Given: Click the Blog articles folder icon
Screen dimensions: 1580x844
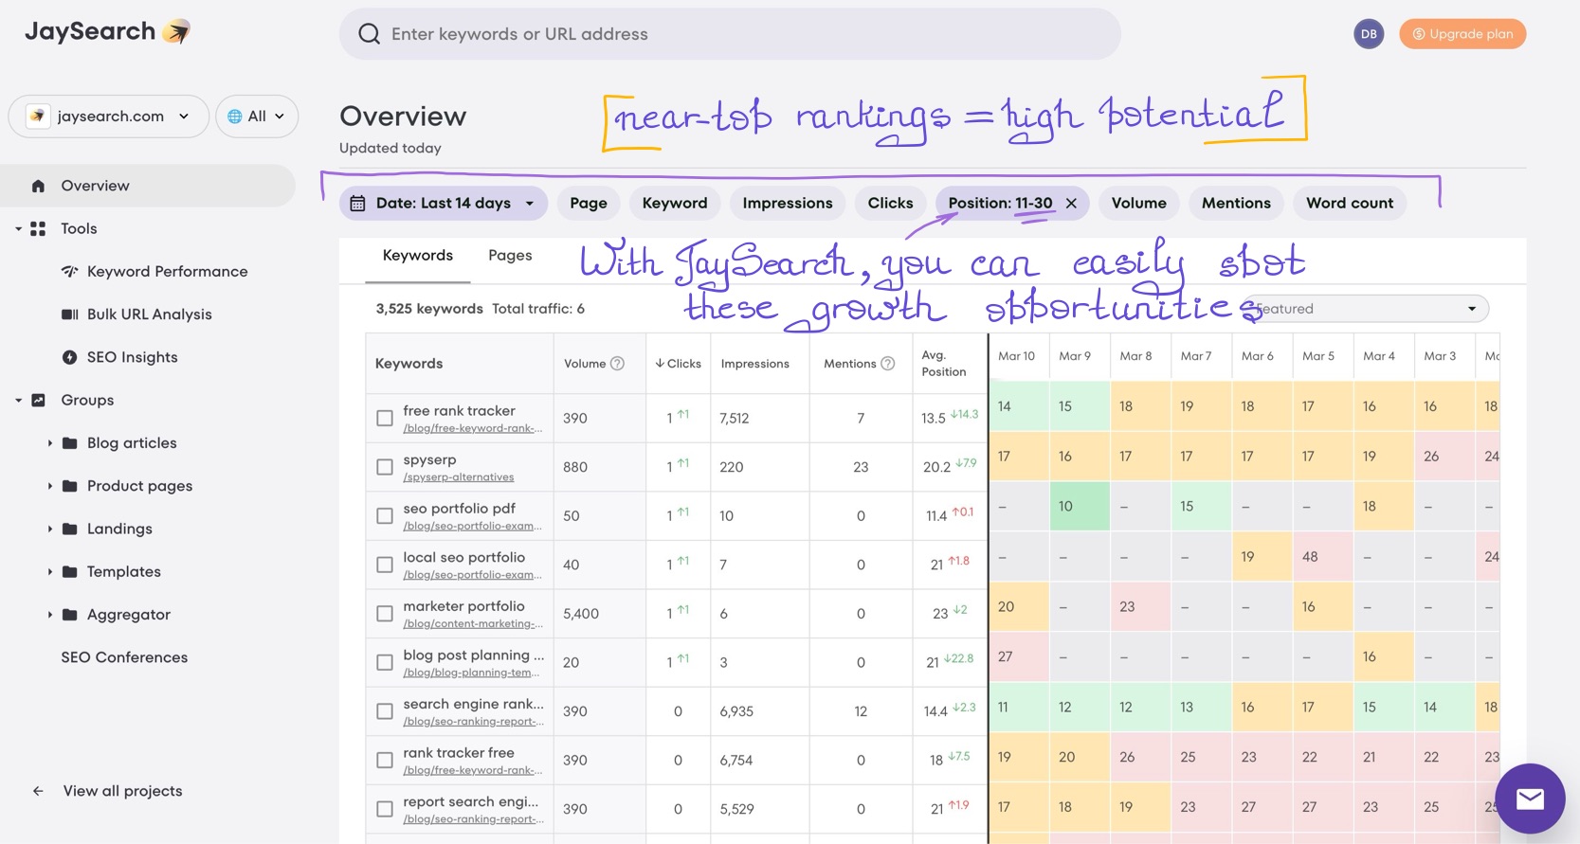Looking at the screenshot, I should [69, 442].
